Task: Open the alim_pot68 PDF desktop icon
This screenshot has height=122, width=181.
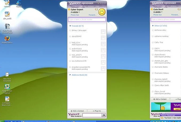Action: 7,15
